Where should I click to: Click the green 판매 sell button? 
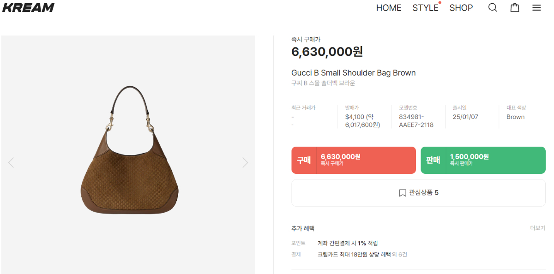pyautogui.click(x=482, y=160)
